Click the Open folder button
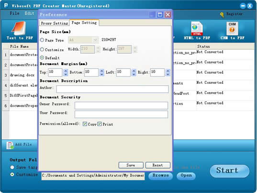Image resolution: width=257 pixels, height=193 pixels. (x=186, y=175)
